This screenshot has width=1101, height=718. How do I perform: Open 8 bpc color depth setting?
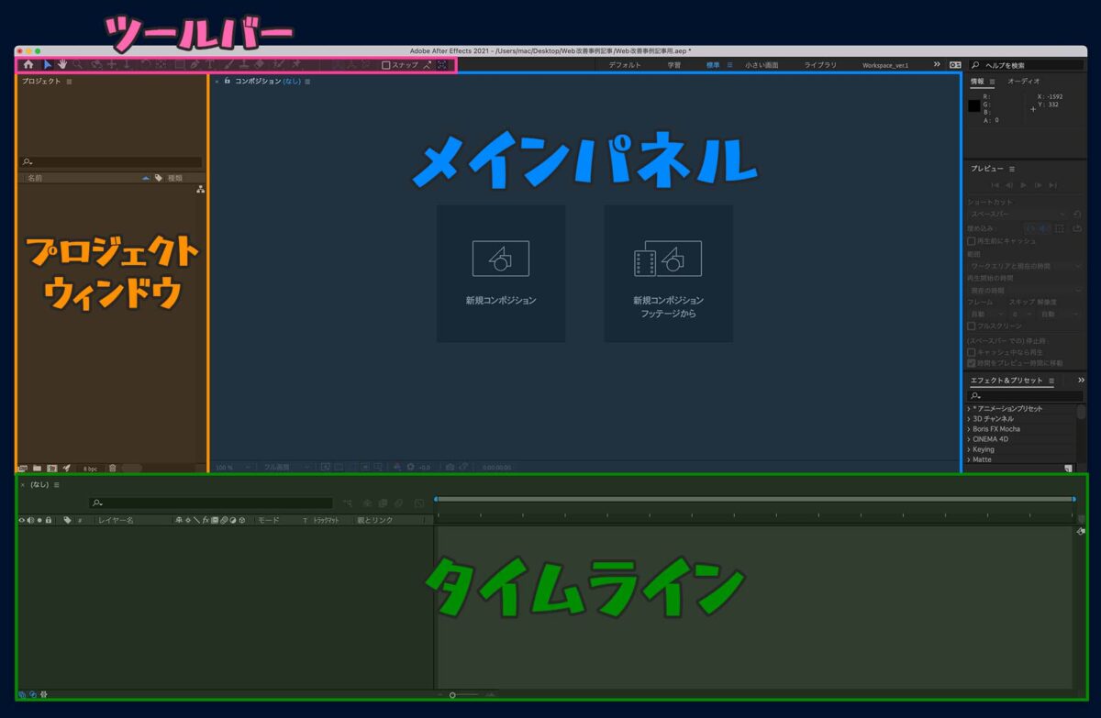click(90, 469)
